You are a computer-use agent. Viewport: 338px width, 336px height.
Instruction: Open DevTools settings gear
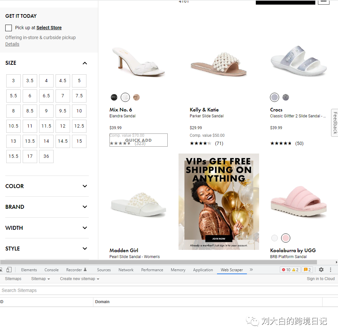click(321, 270)
